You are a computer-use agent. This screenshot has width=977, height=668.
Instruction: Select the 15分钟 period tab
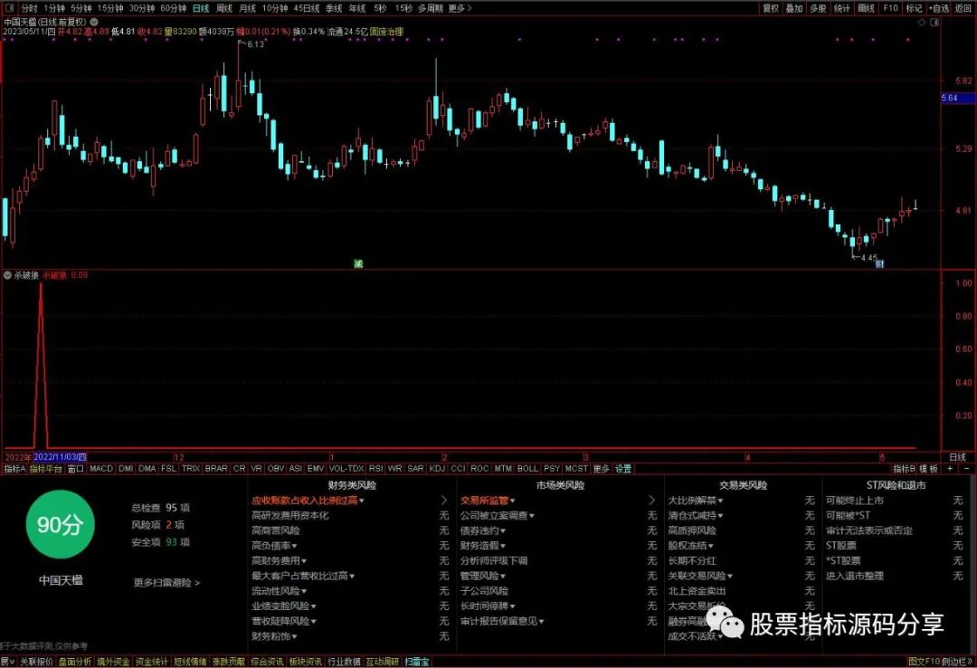(x=110, y=8)
